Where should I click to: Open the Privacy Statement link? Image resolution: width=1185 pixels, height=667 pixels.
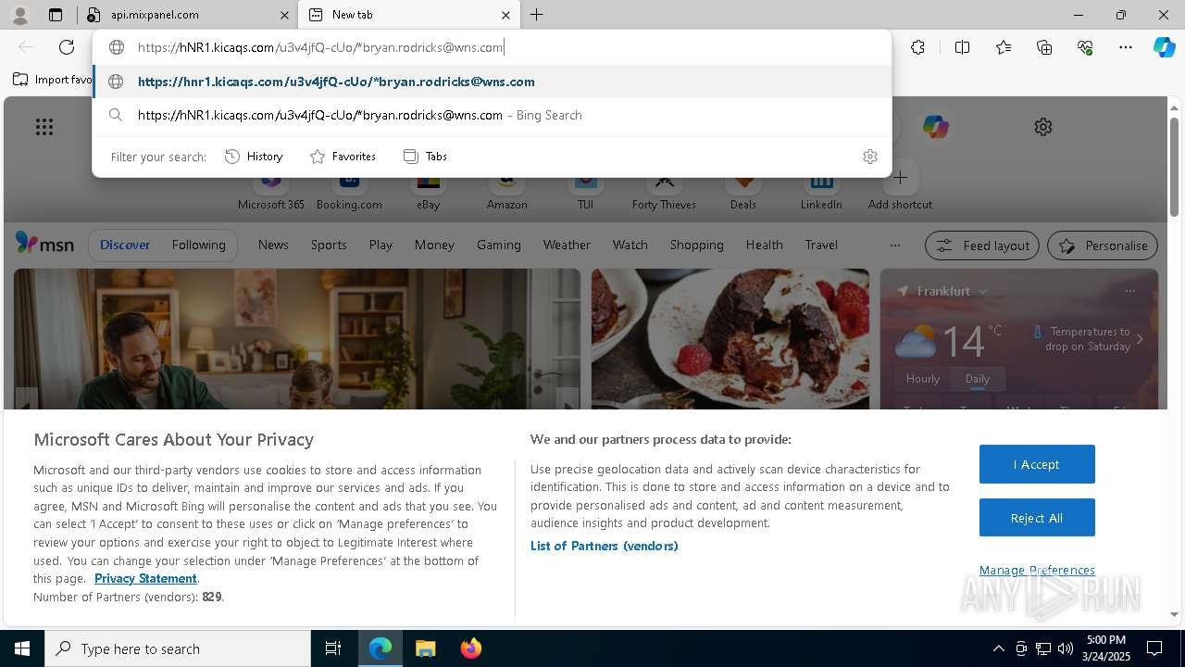pyautogui.click(x=145, y=579)
